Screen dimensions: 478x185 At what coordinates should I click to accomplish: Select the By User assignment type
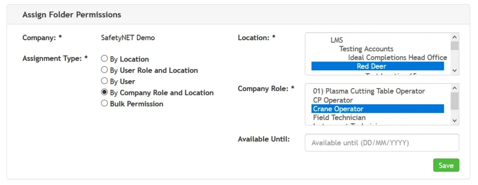pyautogui.click(x=105, y=81)
